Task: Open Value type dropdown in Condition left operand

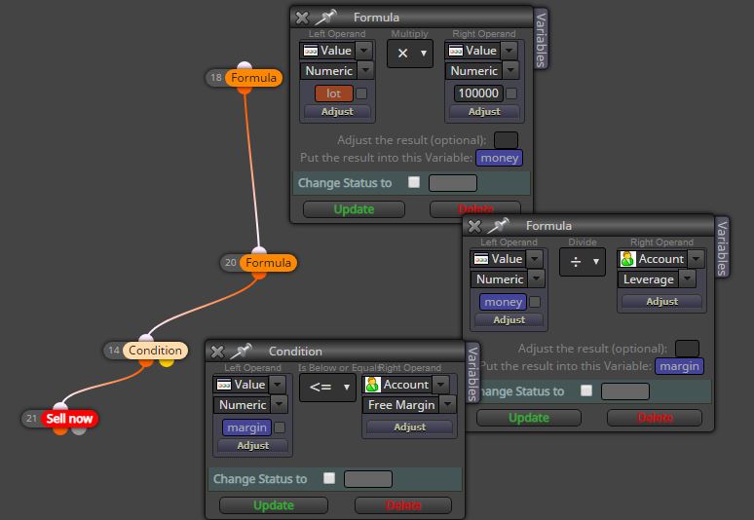Action: [278, 385]
